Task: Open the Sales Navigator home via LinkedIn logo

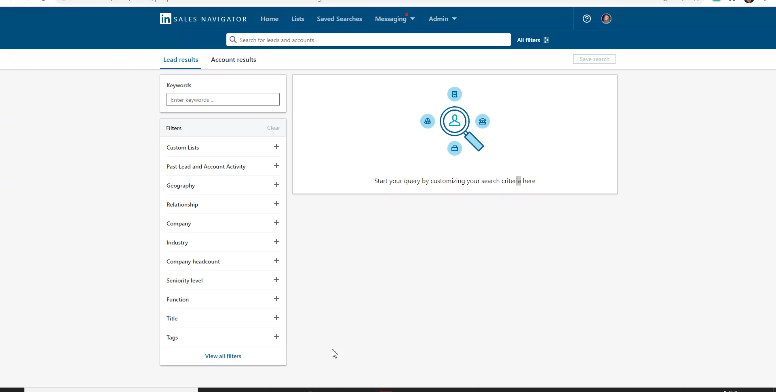Action: click(166, 19)
